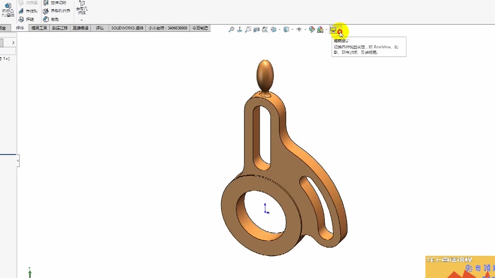Open the View Settings monitor icon
Screen dimensions: 495x278
[333, 30]
